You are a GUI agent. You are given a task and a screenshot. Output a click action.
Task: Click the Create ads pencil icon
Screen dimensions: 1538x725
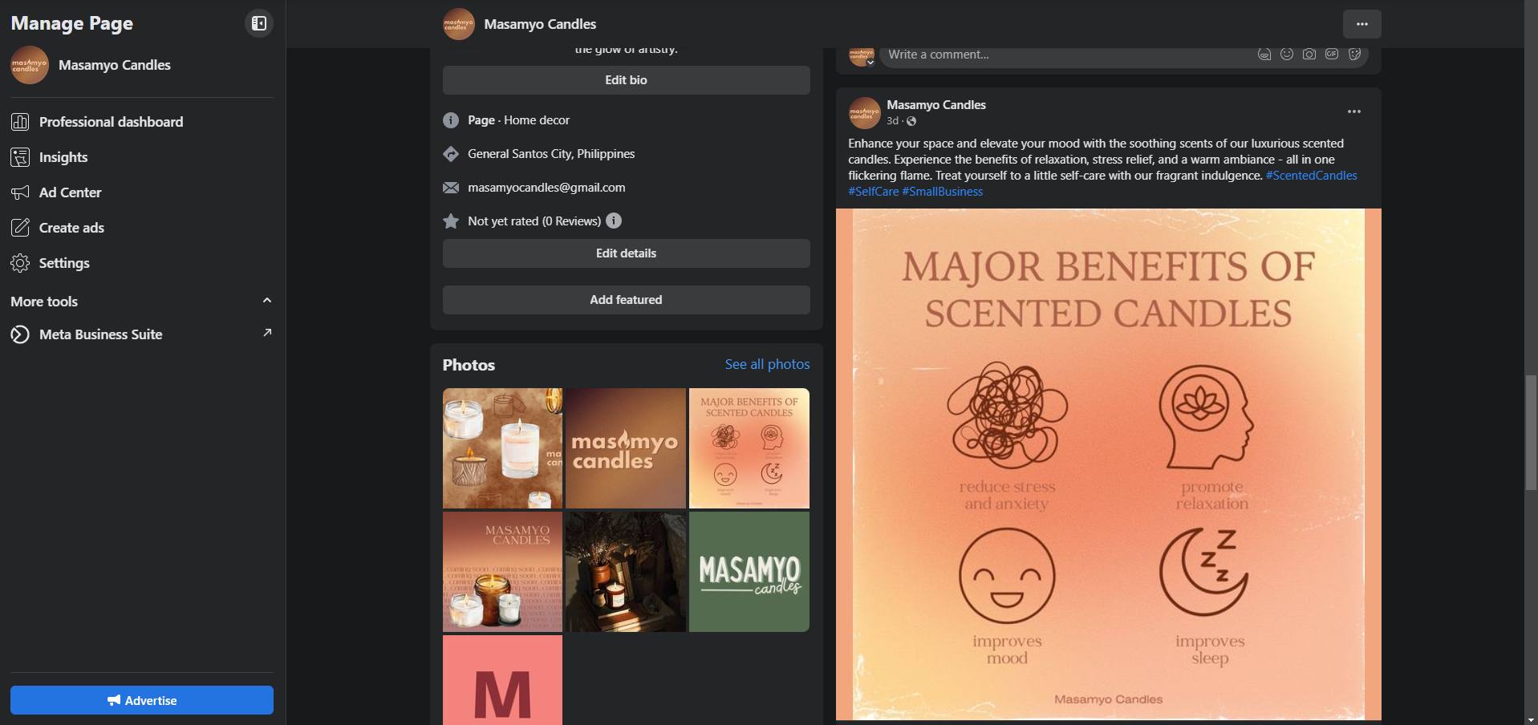pos(20,228)
